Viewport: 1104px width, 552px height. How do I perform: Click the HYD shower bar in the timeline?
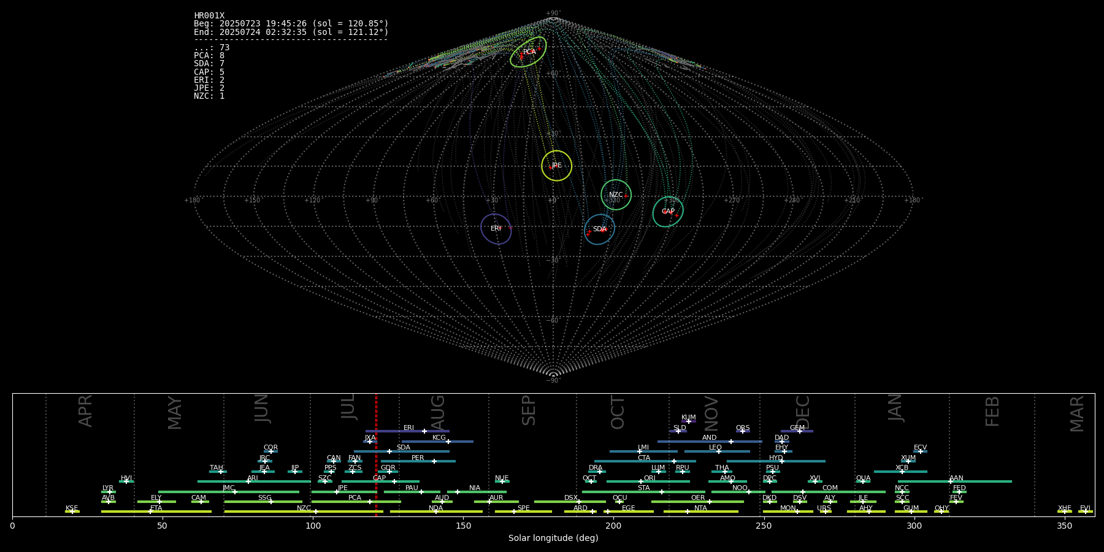(x=776, y=461)
